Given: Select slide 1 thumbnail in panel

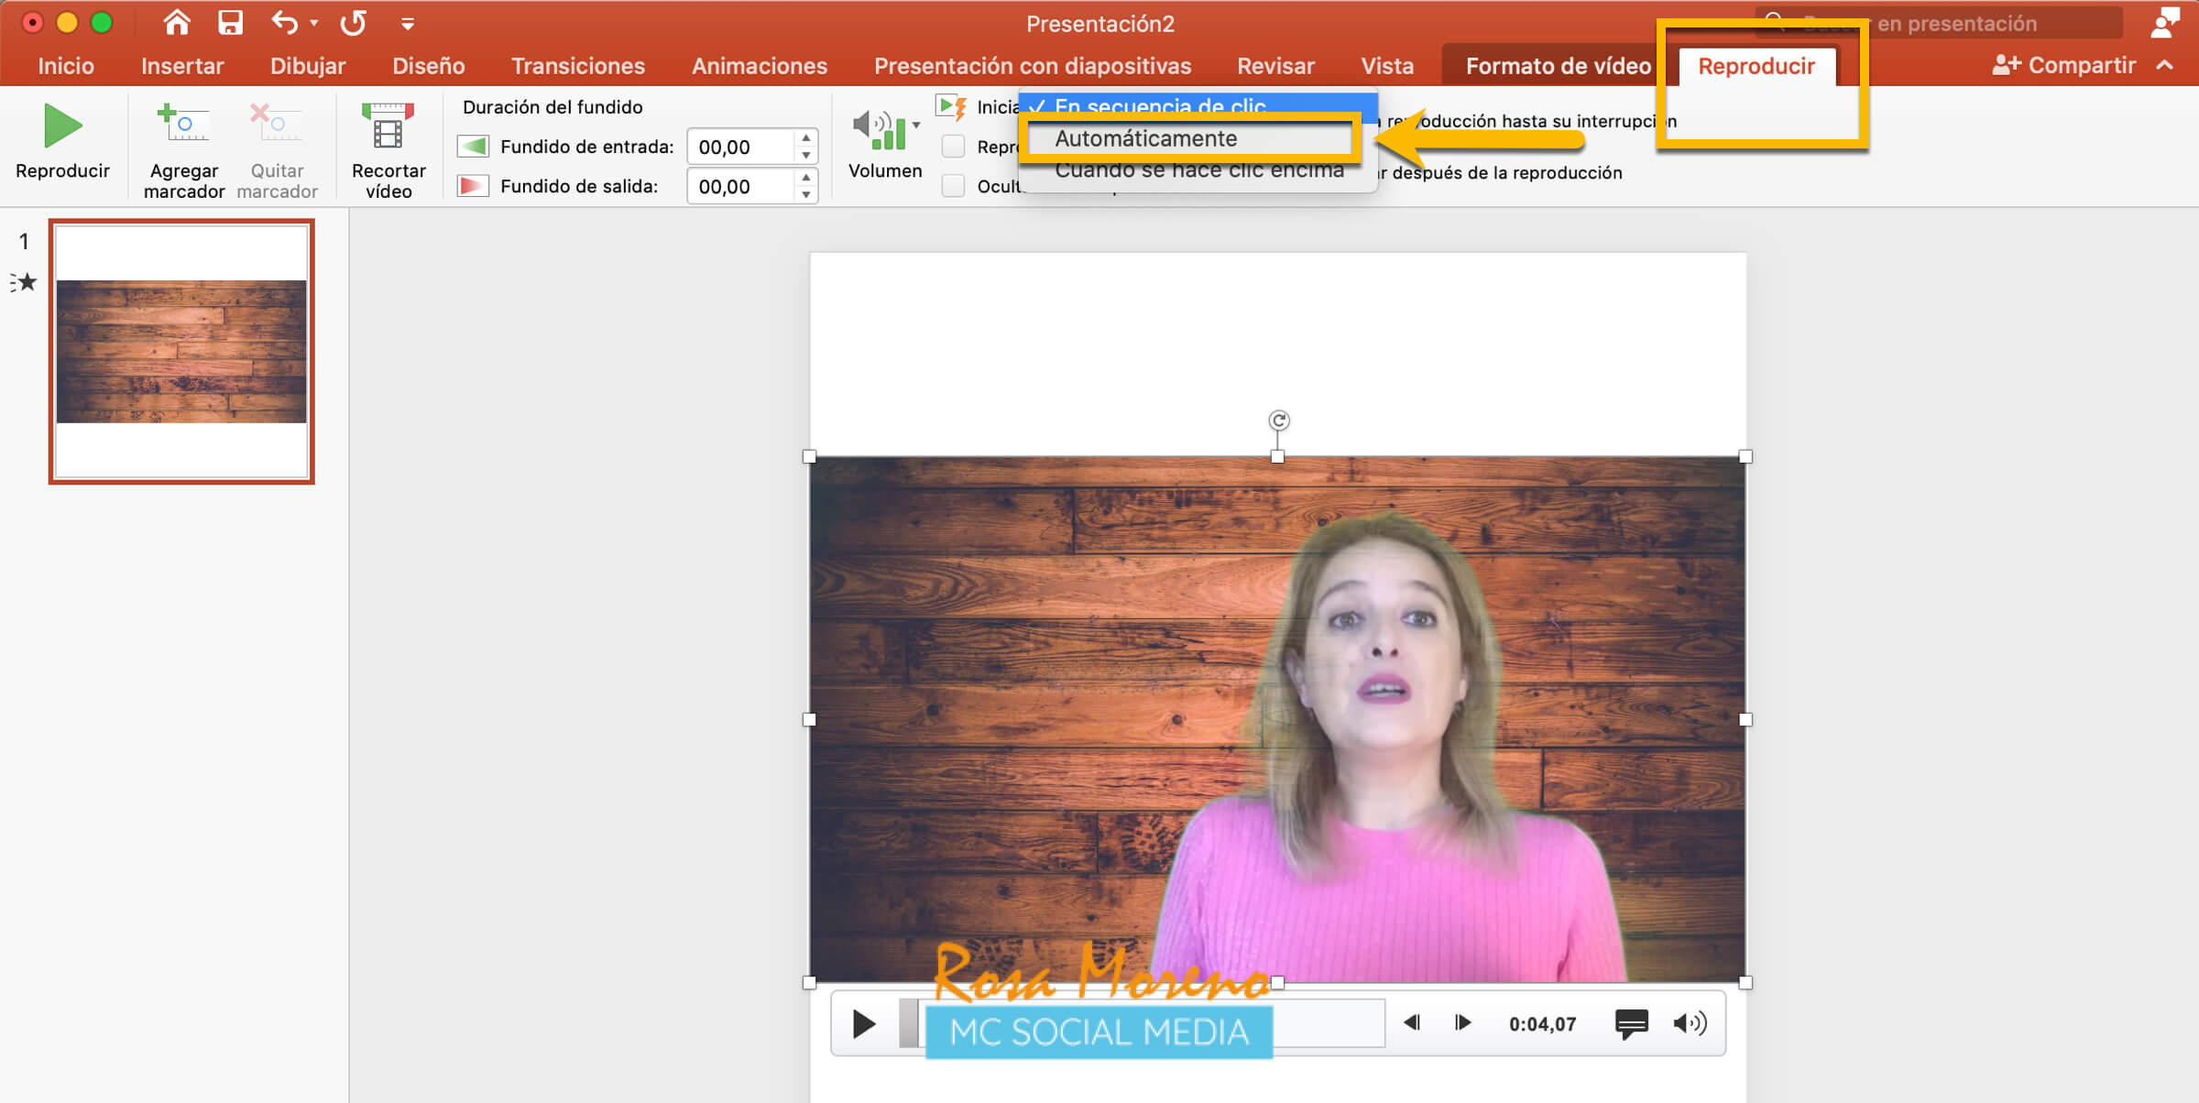Looking at the screenshot, I should click(181, 352).
